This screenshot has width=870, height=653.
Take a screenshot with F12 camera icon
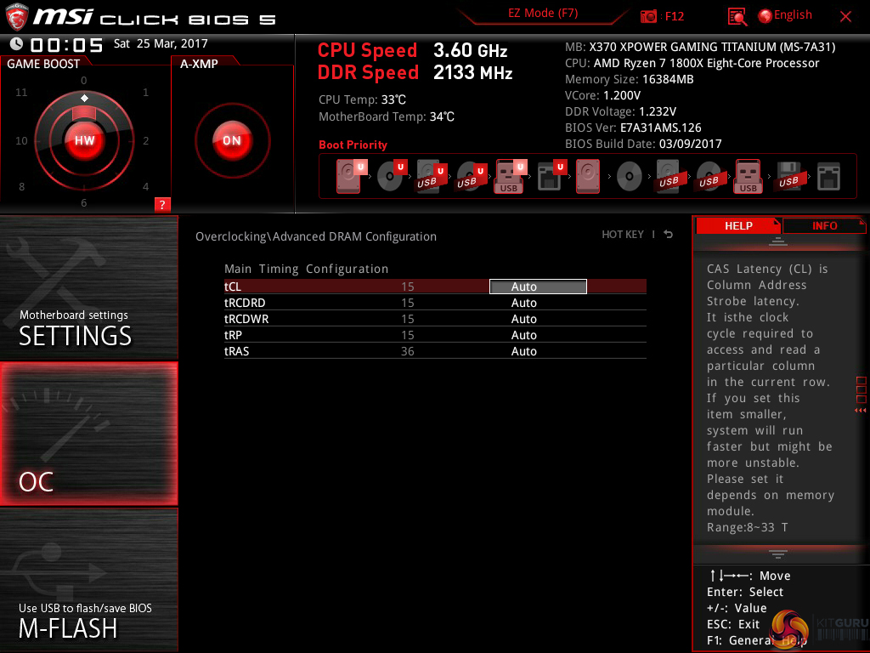[648, 16]
